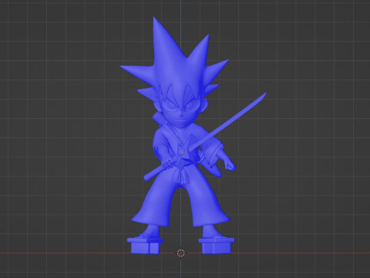370x278 pixels.
Task: Click the 3D cursor on the red axis
Action: (181, 253)
